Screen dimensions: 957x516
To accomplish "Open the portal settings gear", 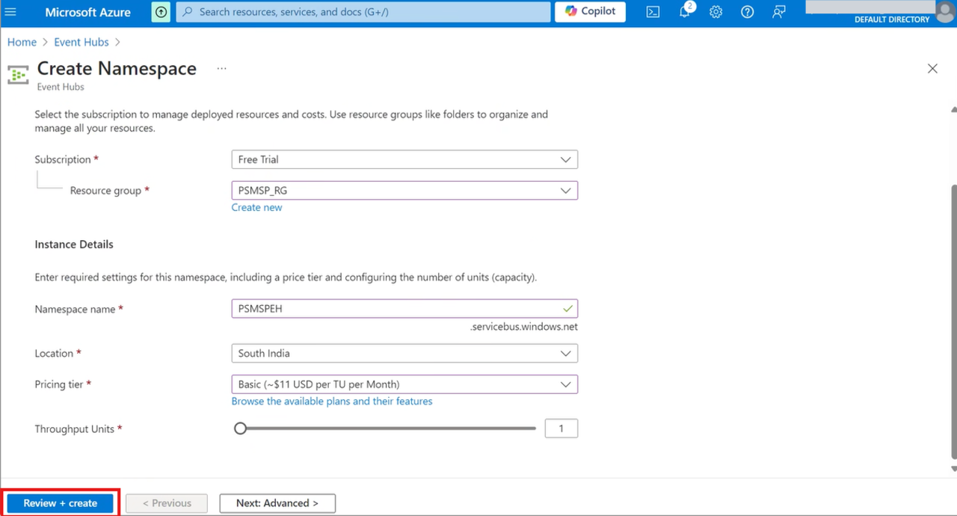I will [716, 12].
